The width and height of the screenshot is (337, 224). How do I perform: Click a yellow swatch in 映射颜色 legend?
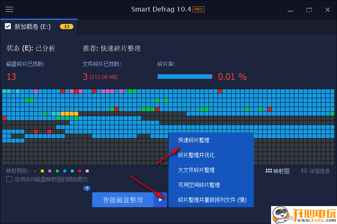point(42,171)
